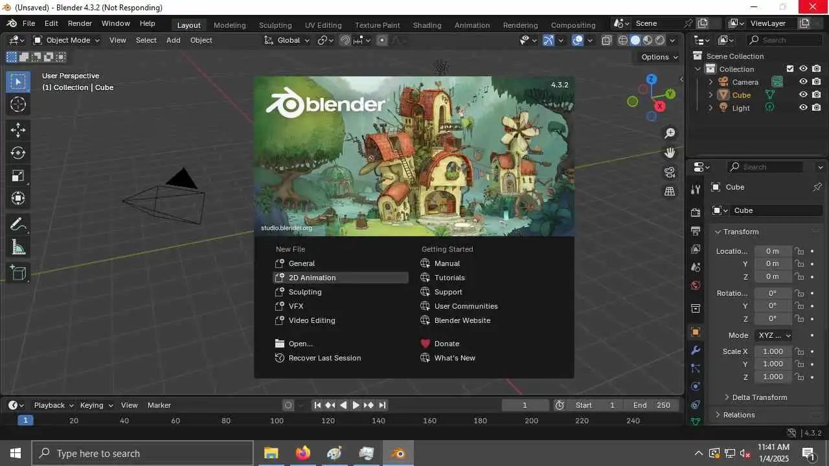This screenshot has width=829, height=466.
Task: Open the Playback dropdown
Action: [x=53, y=405]
